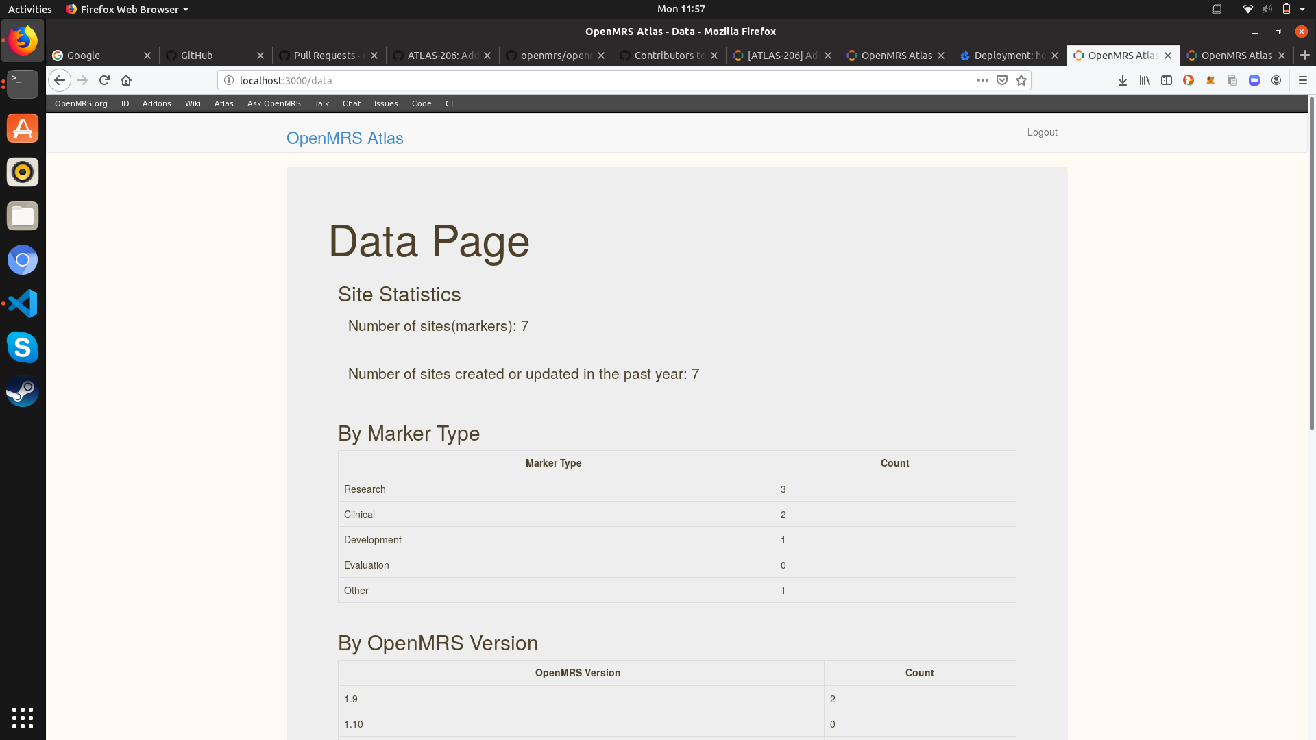This screenshot has height=740, width=1316.
Task: Select the 1.10 version cell
Action: [581, 724]
